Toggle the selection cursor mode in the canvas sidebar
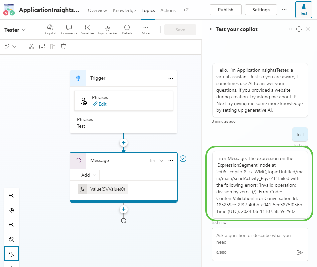Viewport: 317px width, 267px height. [x=12, y=254]
